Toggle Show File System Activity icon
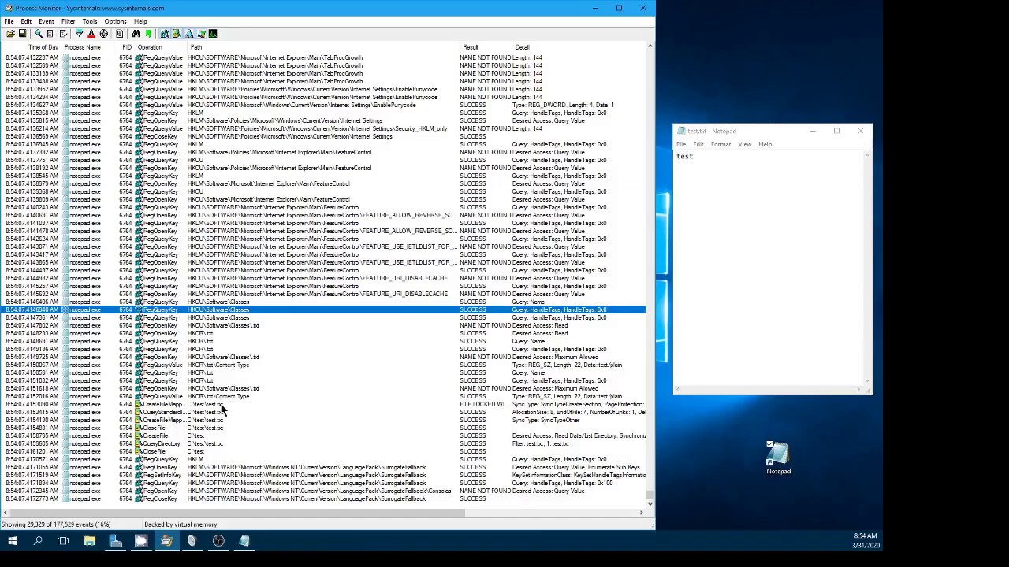Screen dimensions: 1009x567 (x=177, y=34)
